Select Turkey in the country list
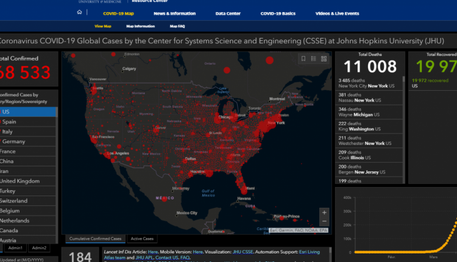This screenshot has height=262, width=457. [27, 191]
